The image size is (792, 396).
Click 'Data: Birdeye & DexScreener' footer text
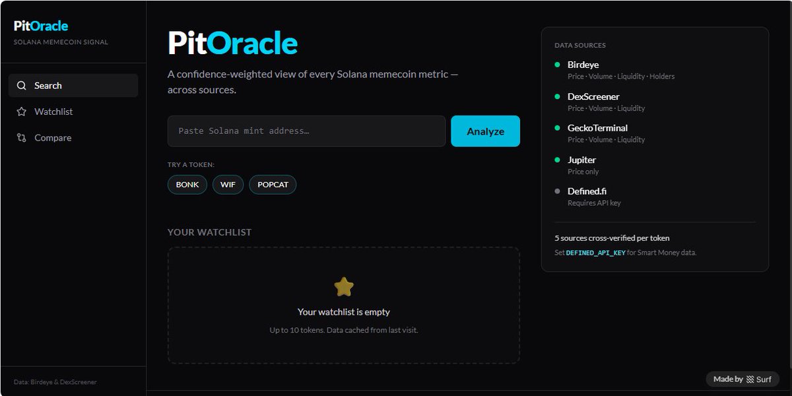click(55, 382)
